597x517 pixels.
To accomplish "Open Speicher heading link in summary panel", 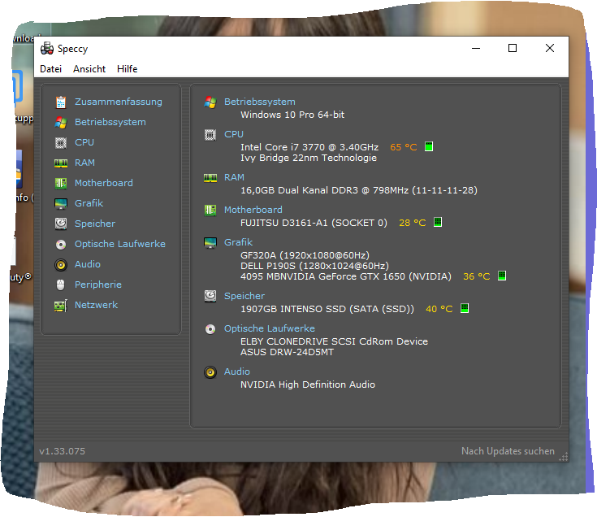I will (x=244, y=296).
